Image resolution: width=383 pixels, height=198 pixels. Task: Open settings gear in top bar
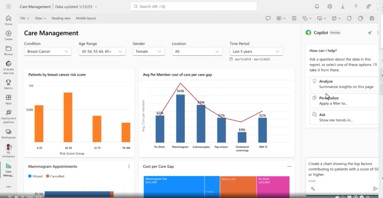tap(330, 6)
